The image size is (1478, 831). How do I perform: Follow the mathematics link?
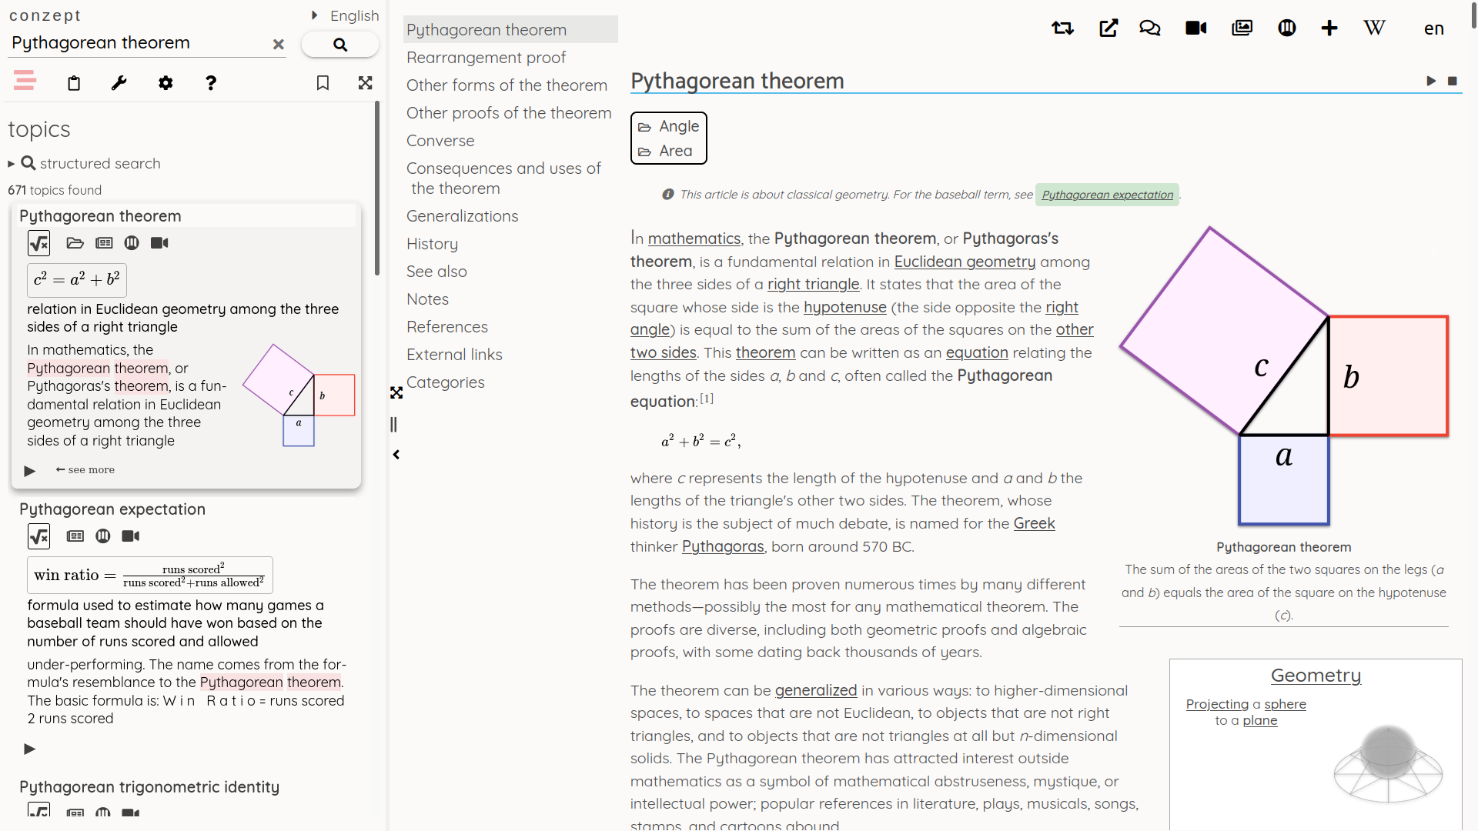pos(694,239)
